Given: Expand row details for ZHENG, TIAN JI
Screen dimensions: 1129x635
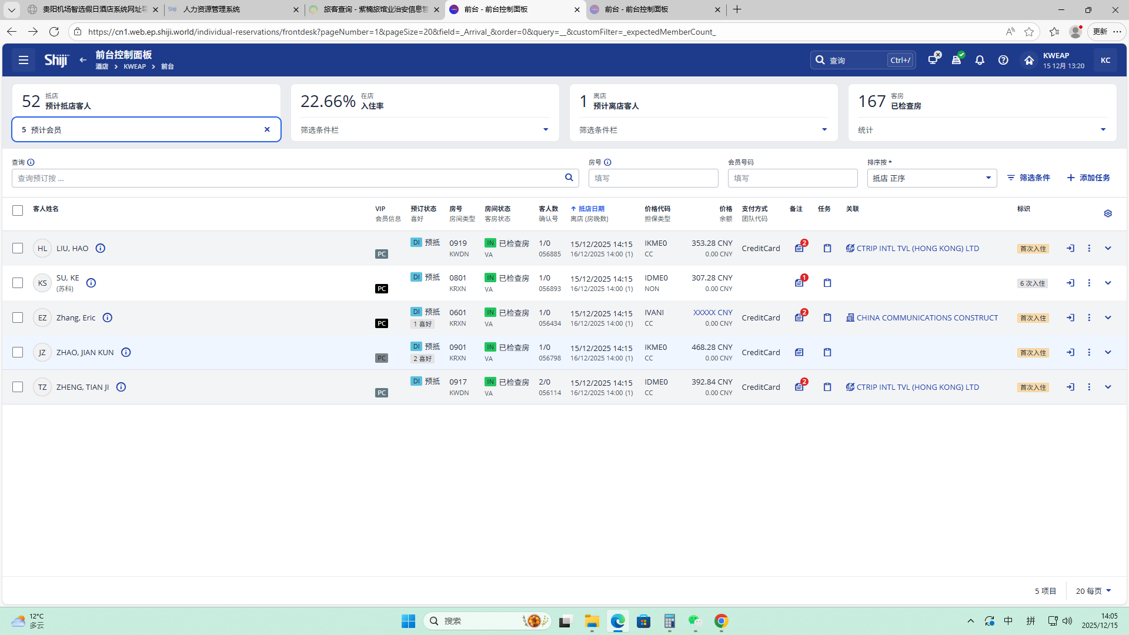Looking at the screenshot, I should point(1108,387).
